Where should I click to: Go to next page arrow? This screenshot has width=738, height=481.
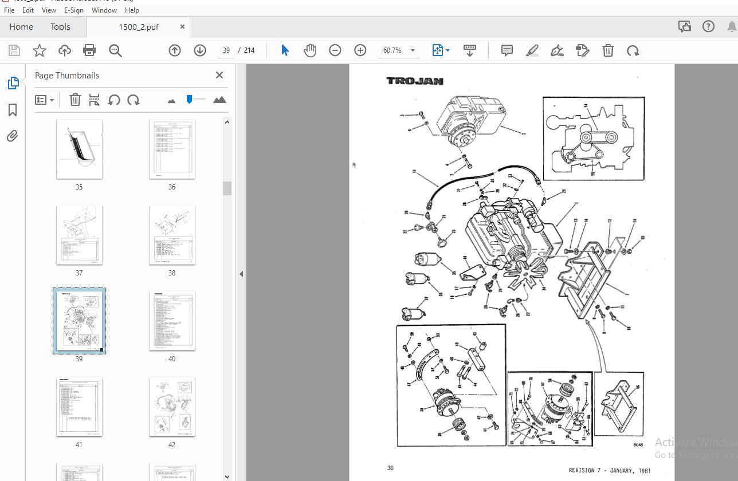click(x=200, y=50)
